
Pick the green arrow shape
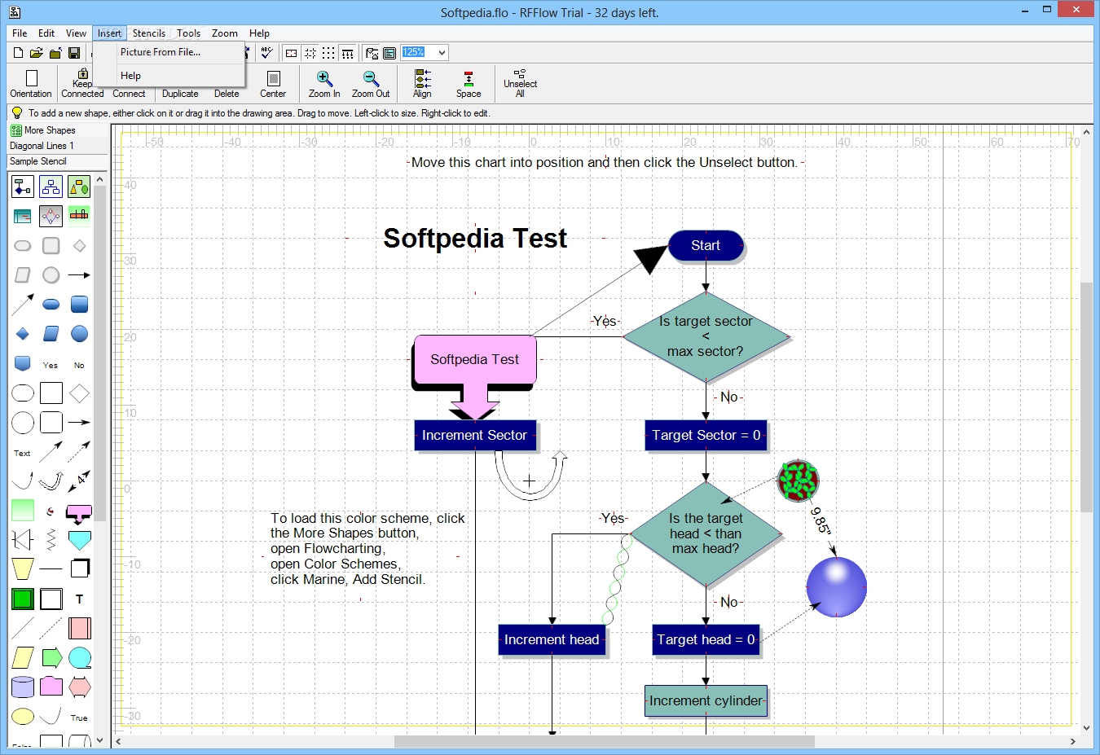point(51,657)
